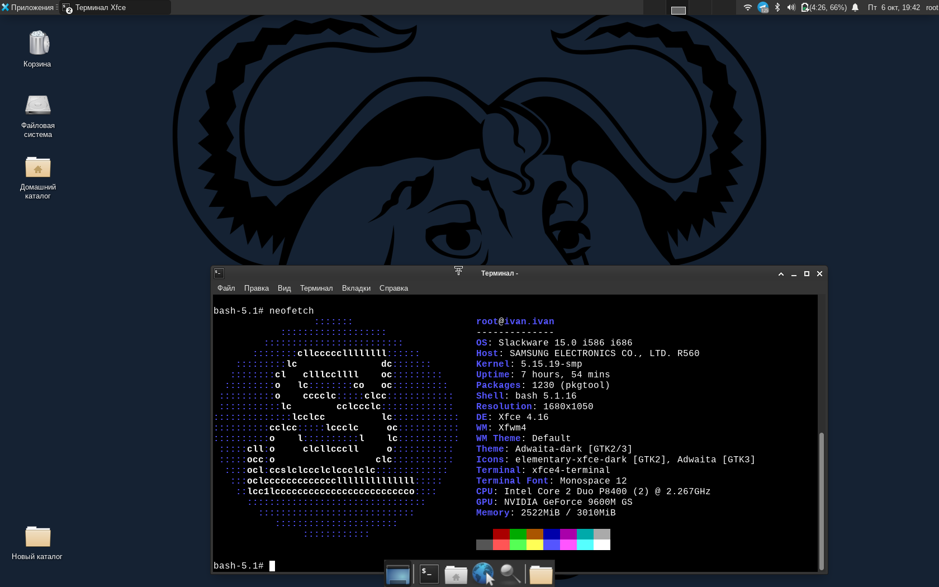Click the Bluetooth tray icon

[x=777, y=7]
